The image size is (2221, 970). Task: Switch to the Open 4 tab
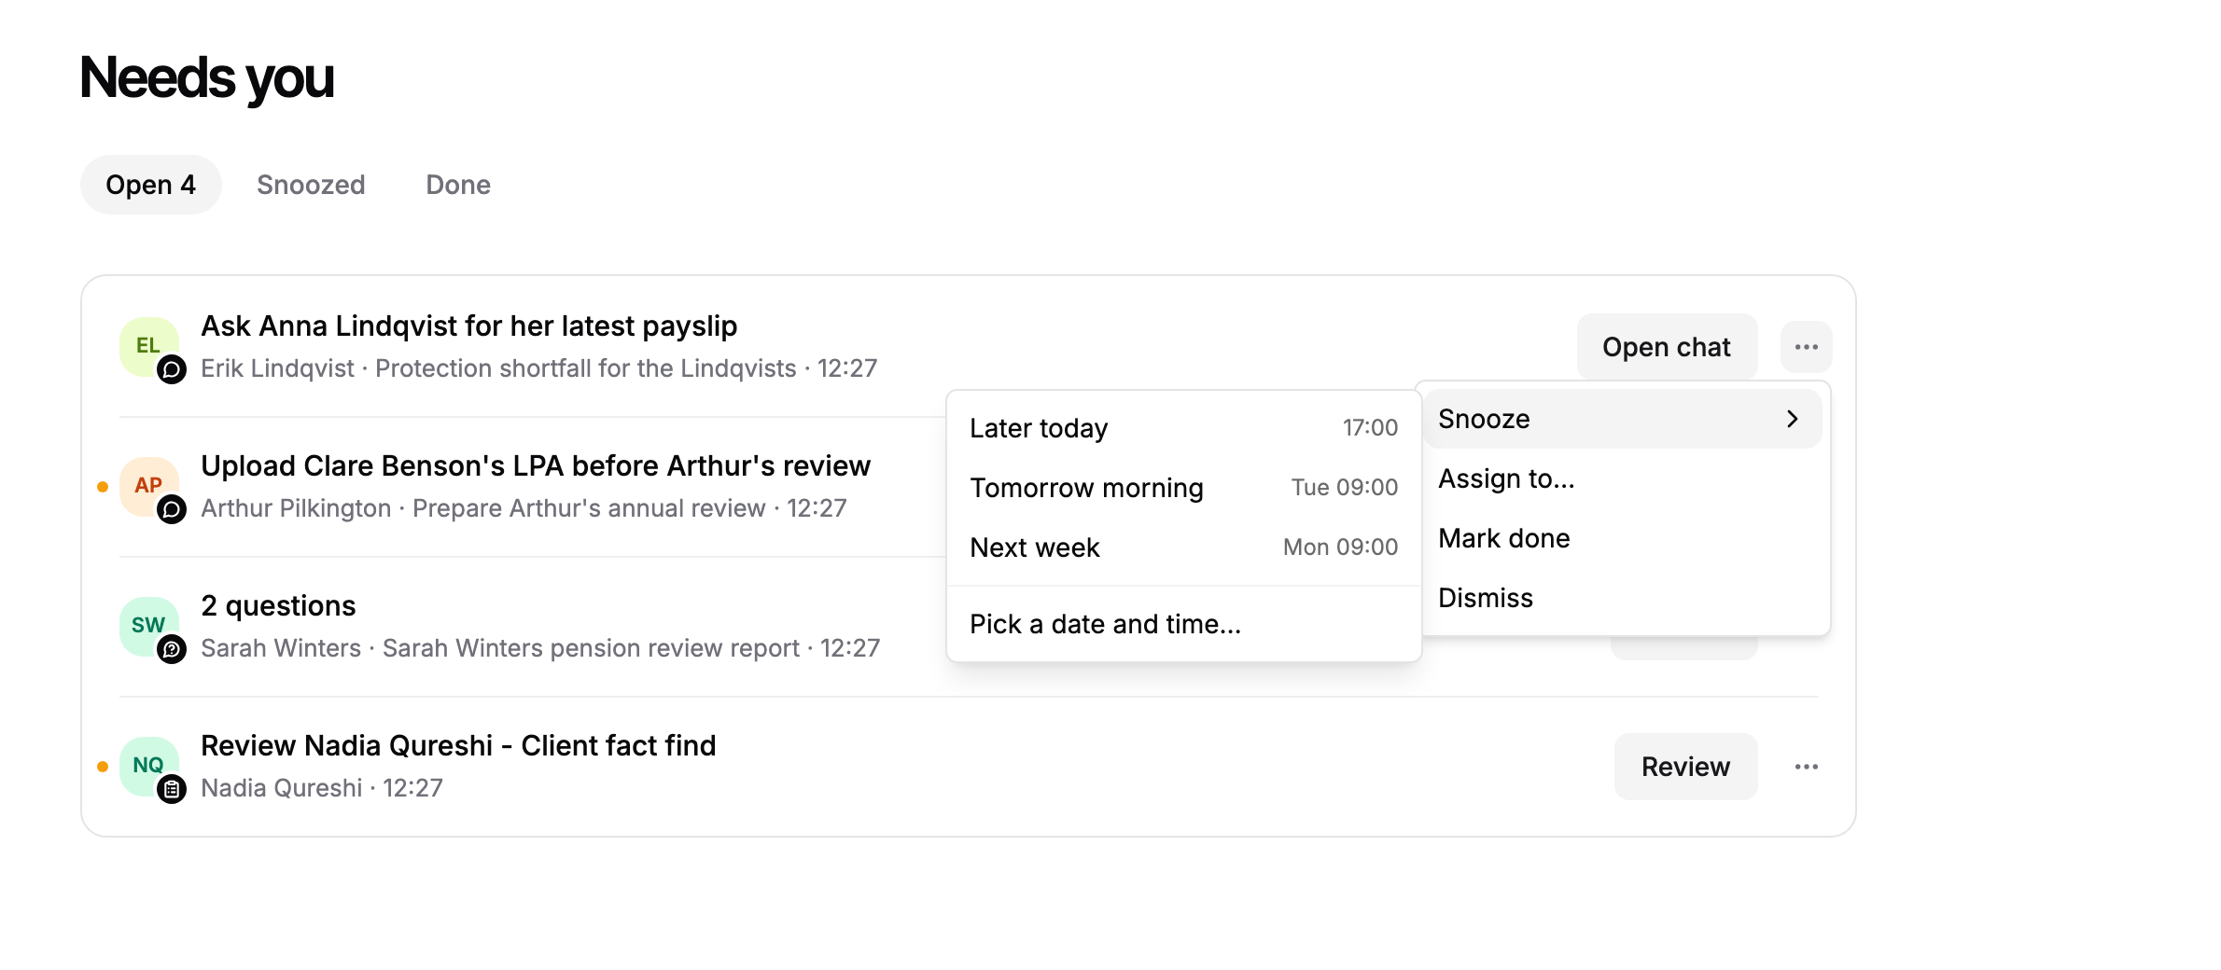click(x=151, y=185)
